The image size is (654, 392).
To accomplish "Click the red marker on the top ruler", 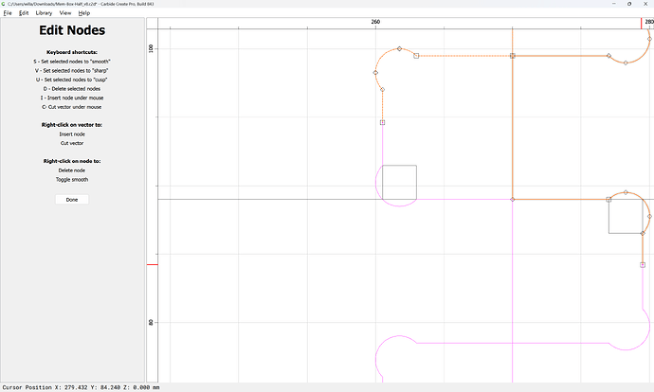I will (642, 24).
